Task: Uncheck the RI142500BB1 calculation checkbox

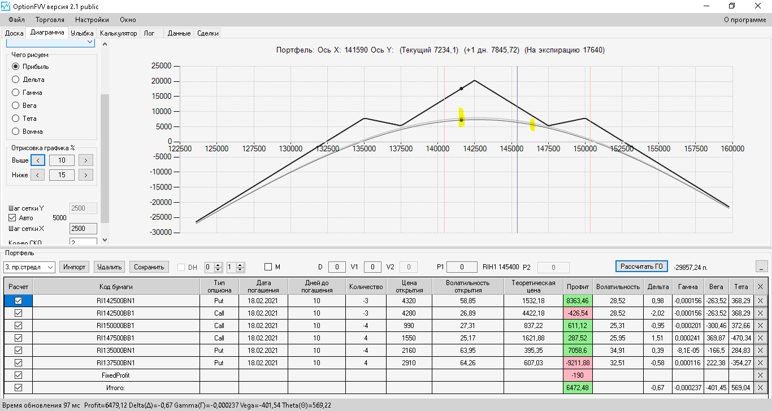Action: [x=18, y=313]
